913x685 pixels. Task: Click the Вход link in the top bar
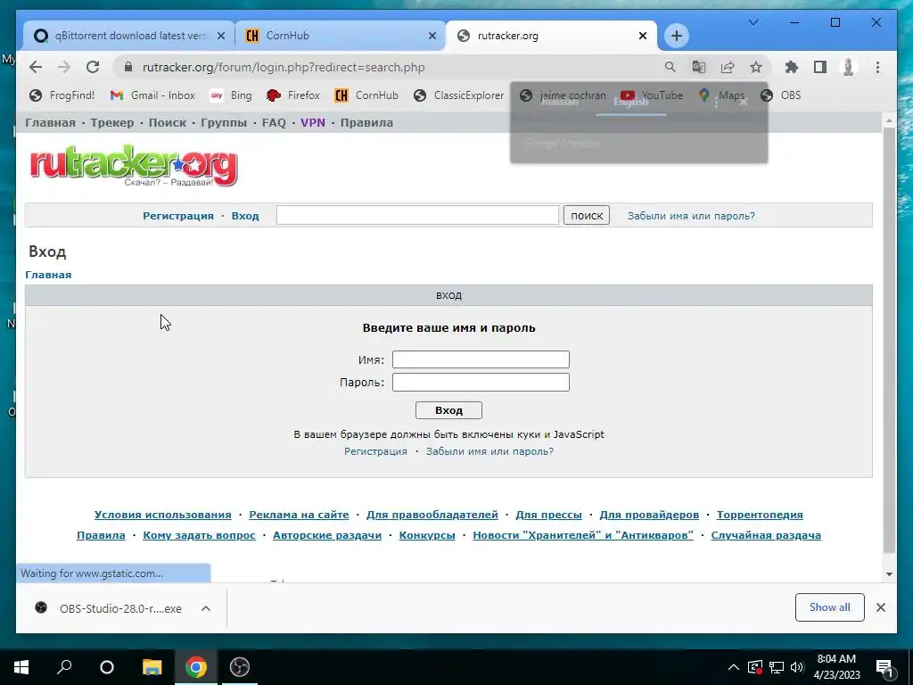pos(245,216)
